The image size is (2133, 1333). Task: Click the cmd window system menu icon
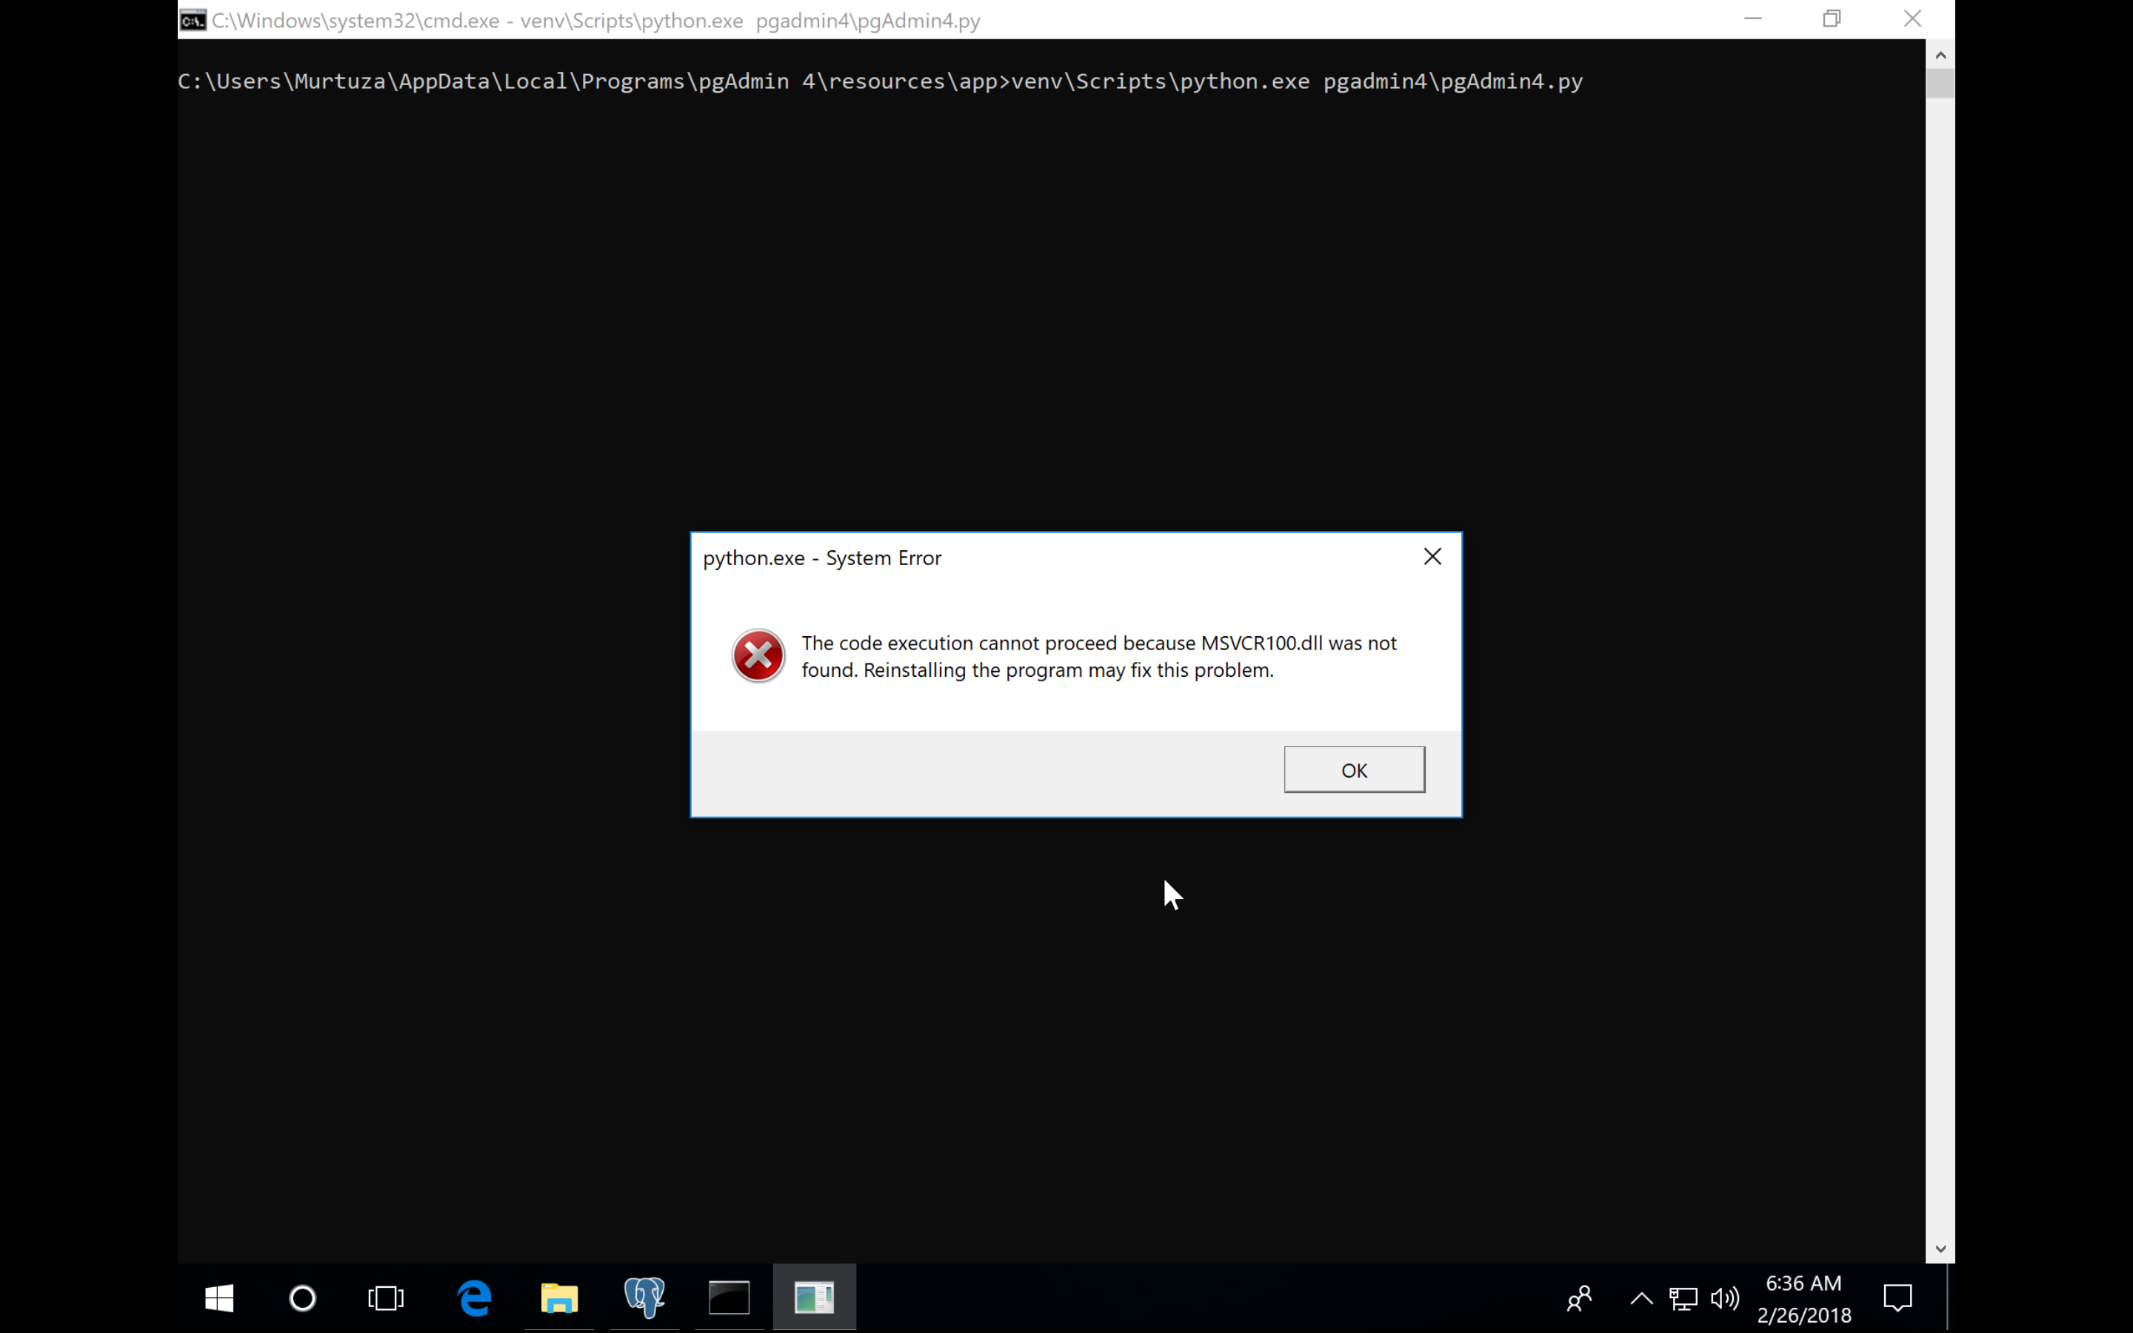pos(193,19)
